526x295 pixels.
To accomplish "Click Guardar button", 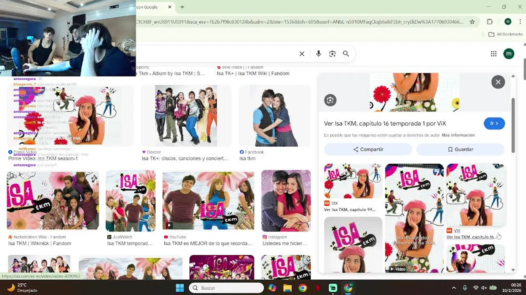I will (x=460, y=150).
